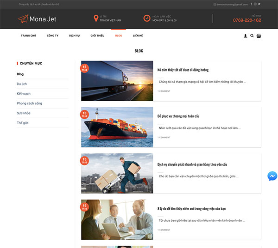Click the location pin icon

pyautogui.click(x=96, y=18)
